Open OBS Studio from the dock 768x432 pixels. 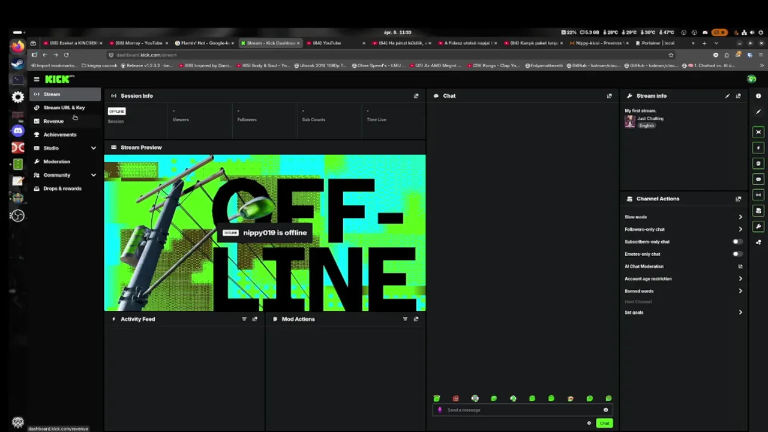tap(18, 215)
